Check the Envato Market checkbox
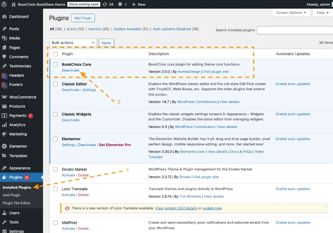Screen dimensions: 333x233 point(55,169)
